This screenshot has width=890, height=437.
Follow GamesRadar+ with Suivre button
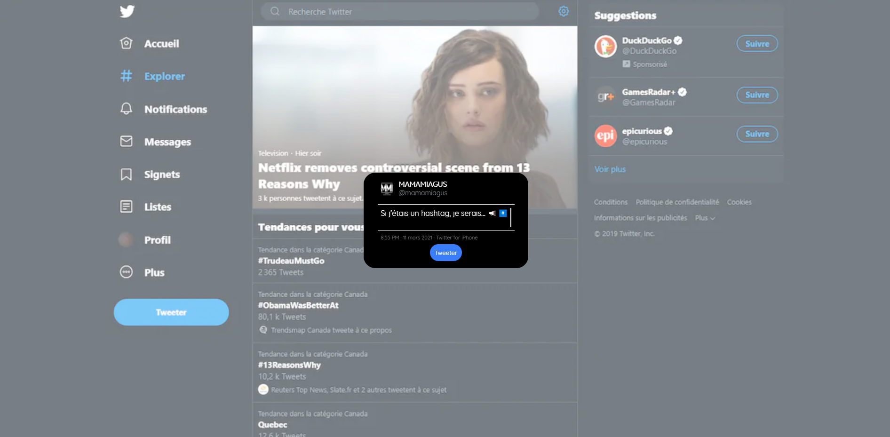(x=757, y=95)
